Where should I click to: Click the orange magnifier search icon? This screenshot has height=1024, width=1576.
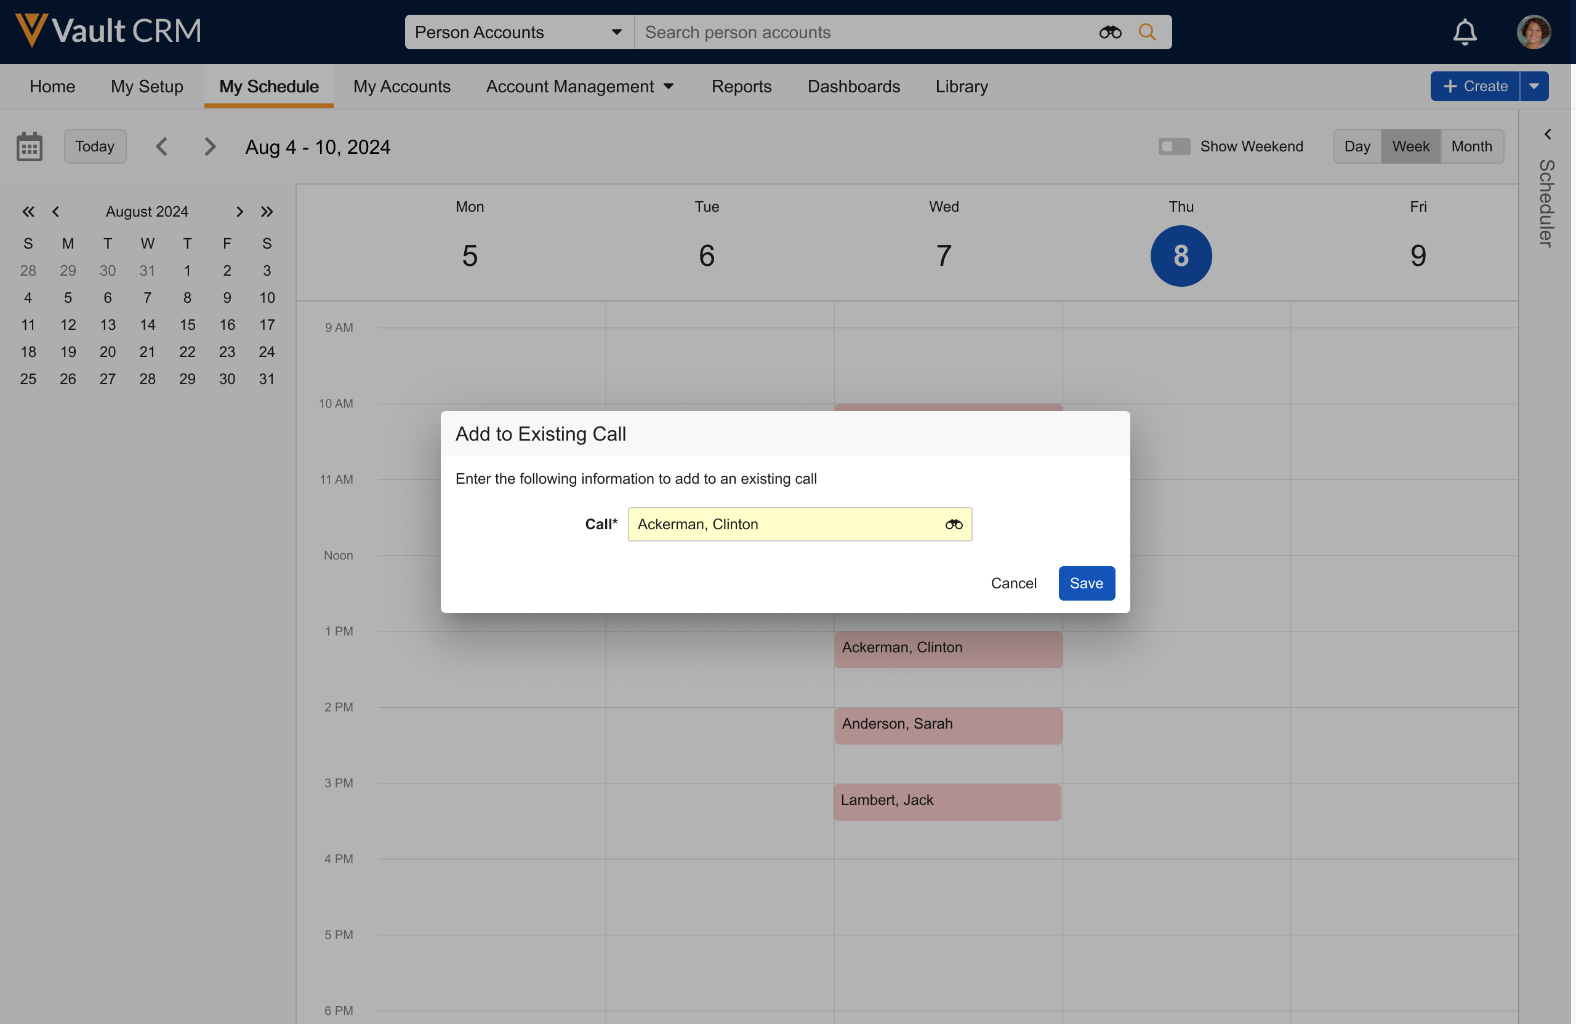tap(1147, 33)
